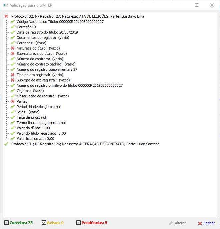Click green check icon beside Taxa de juros
The image size is (220, 229).
(x=13, y=117)
